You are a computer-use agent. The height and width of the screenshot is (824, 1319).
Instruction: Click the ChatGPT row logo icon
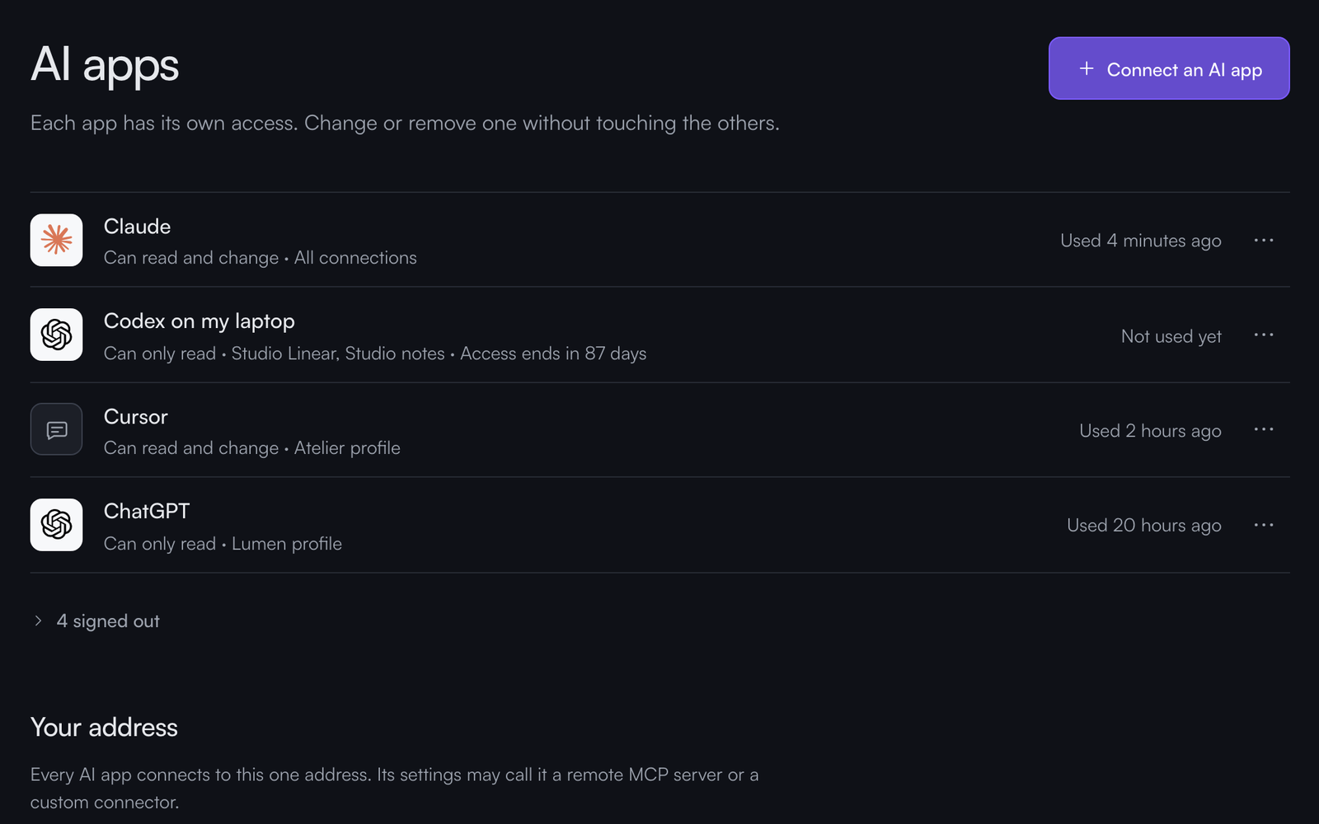[56, 525]
